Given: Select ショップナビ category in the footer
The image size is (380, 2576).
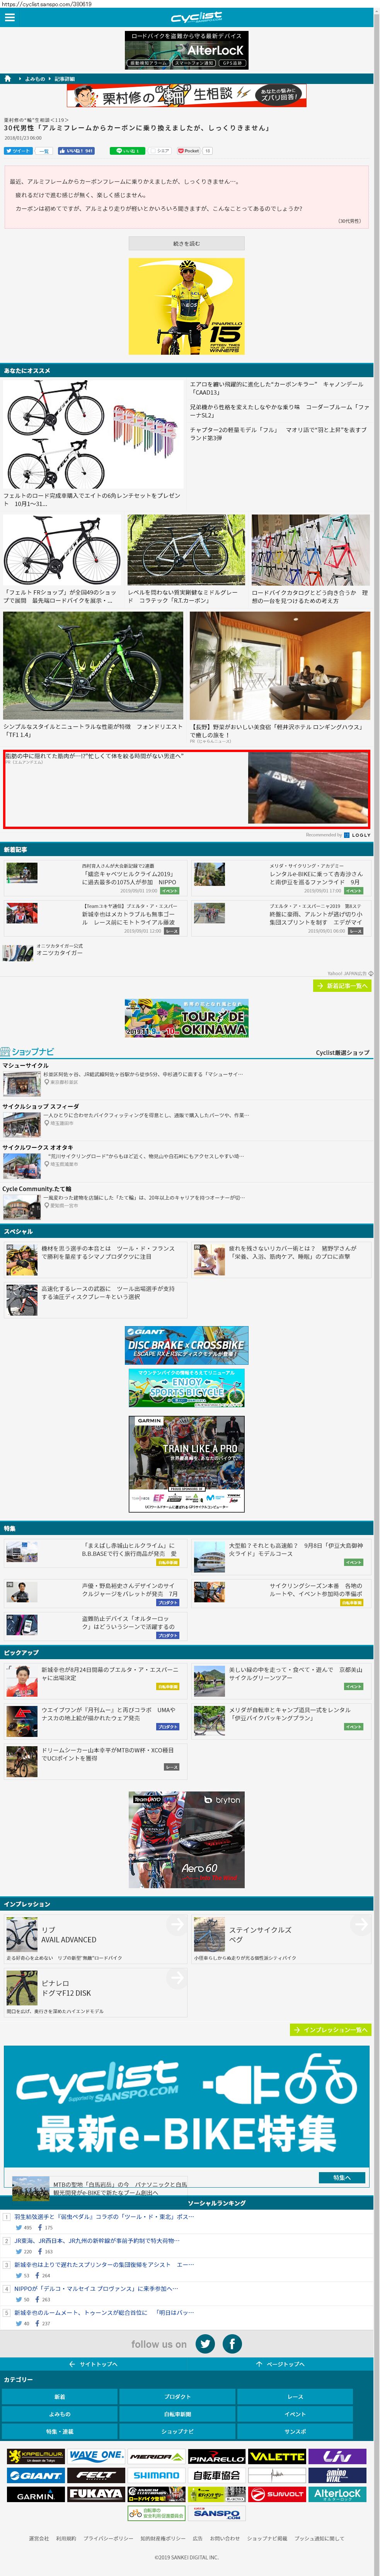Looking at the screenshot, I should pos(177,2431).
